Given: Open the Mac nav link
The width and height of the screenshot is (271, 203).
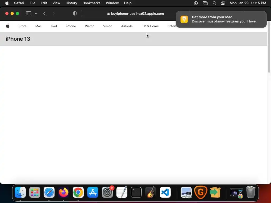Looking at the screenshot, I should [x=38, y=26].
